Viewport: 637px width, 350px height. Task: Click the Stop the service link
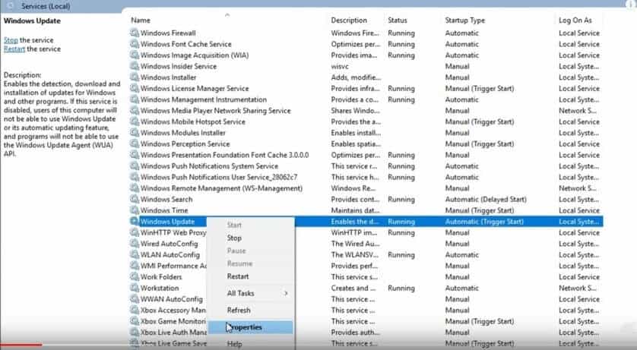click(x=11, y=40)
